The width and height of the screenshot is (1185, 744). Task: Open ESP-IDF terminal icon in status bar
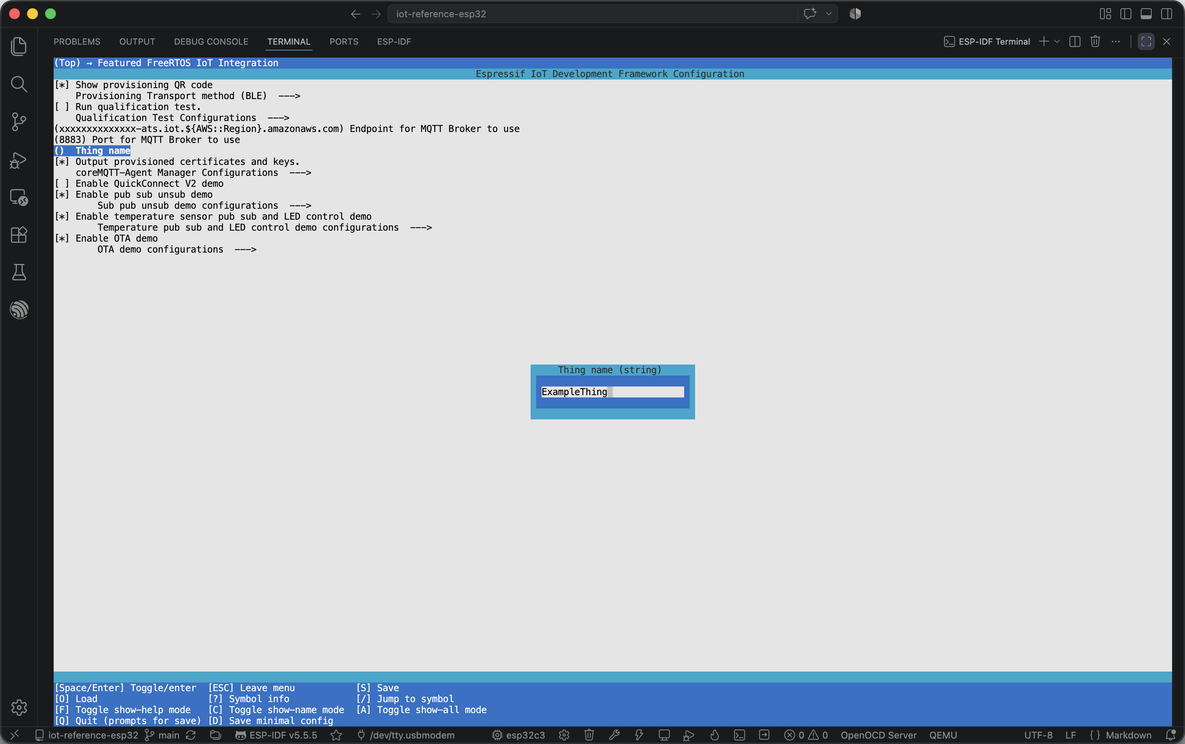click(x=739, y=735)
